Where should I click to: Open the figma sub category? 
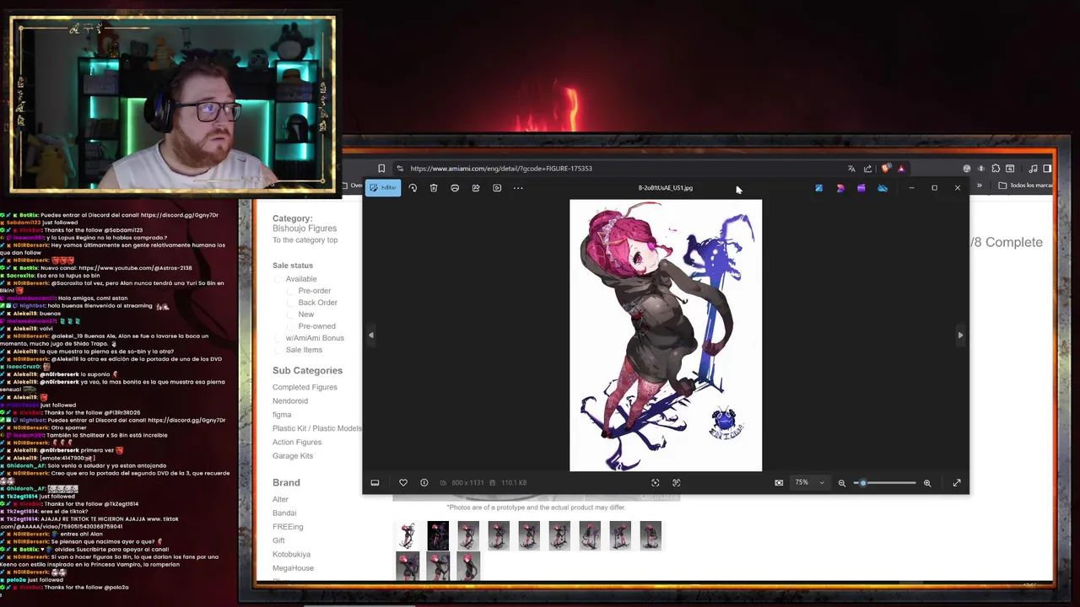tap(282, 415)
